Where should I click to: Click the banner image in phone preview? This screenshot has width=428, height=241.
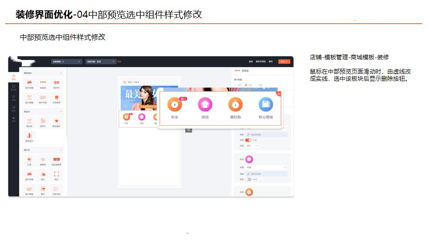tap(139, 98)
